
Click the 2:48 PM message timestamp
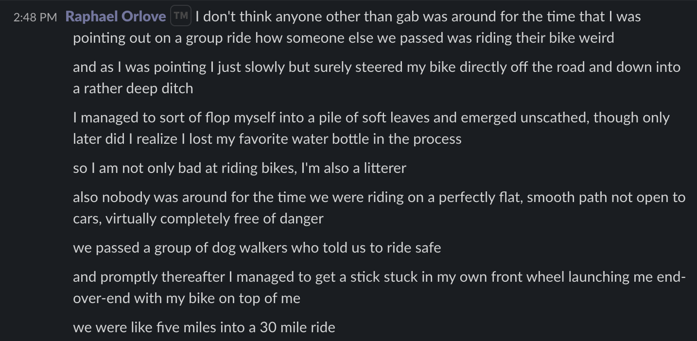[35, 17]
